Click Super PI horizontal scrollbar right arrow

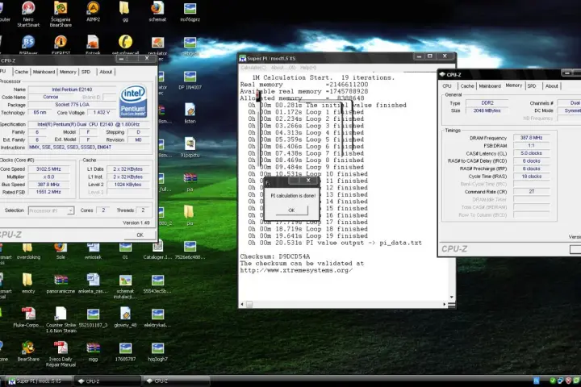(445, 305)
